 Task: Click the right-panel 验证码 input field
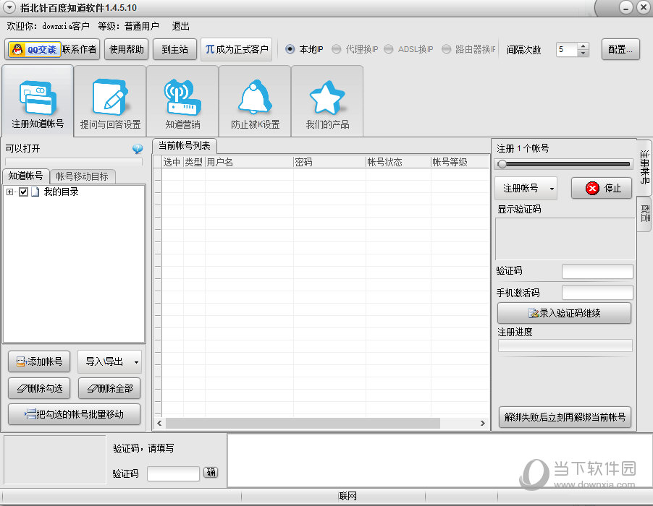[x=597, y=272]
